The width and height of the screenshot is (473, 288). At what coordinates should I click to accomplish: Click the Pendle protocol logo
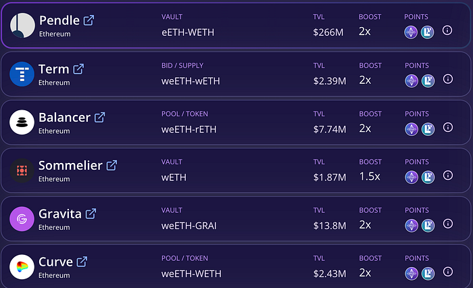click(x=22, y=25)
